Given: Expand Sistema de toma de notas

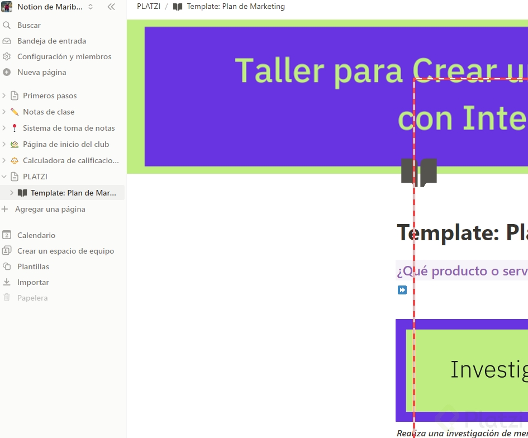Looking at the screenshot, I should tap(4, 128).
